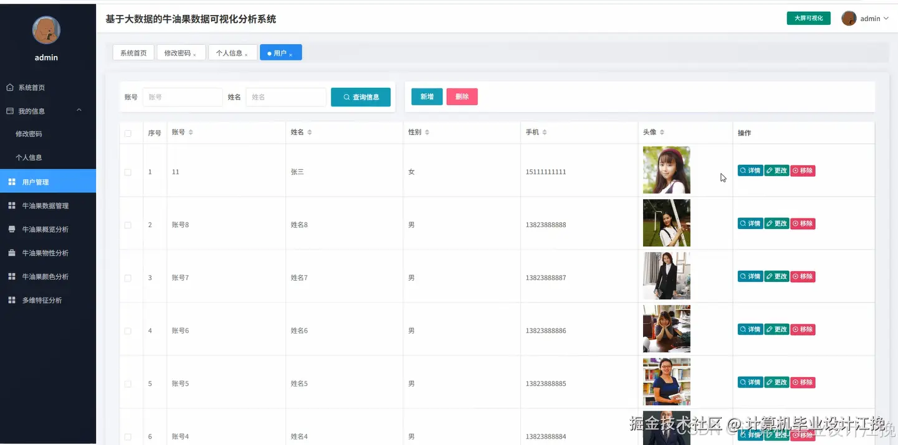Click 详情 for user 姓名8
The image size is (898, 445).
[750, 223]
